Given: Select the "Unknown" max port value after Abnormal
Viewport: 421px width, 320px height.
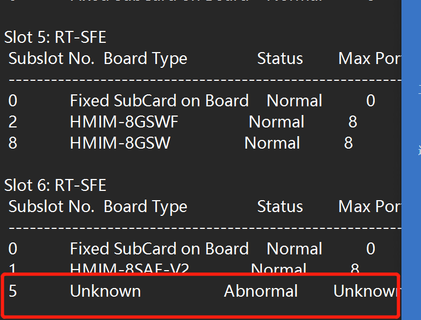Looking at the screenshot, I should pyautogui.click(x=367, y=291).
